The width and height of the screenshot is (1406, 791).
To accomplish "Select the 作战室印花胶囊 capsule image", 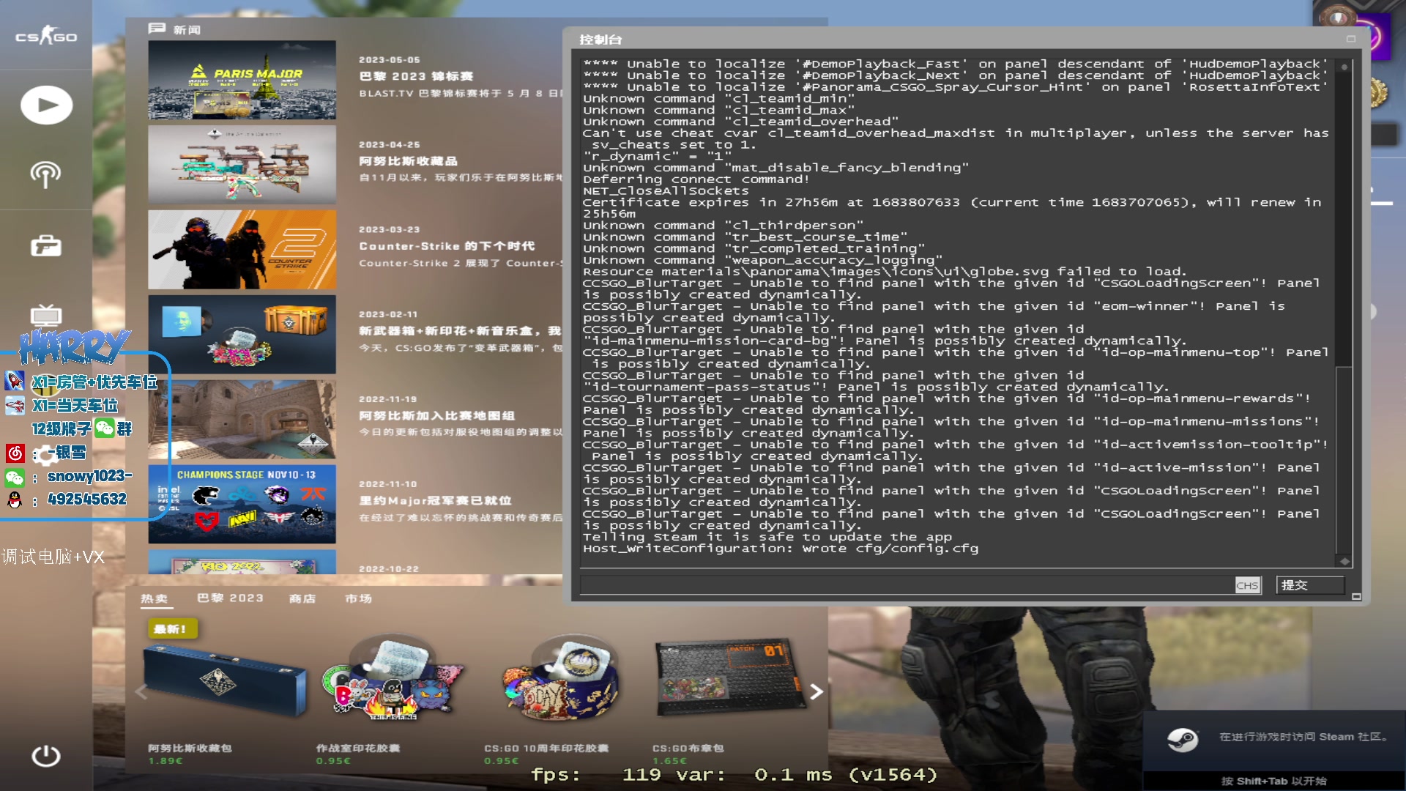I will pos(394,679).
